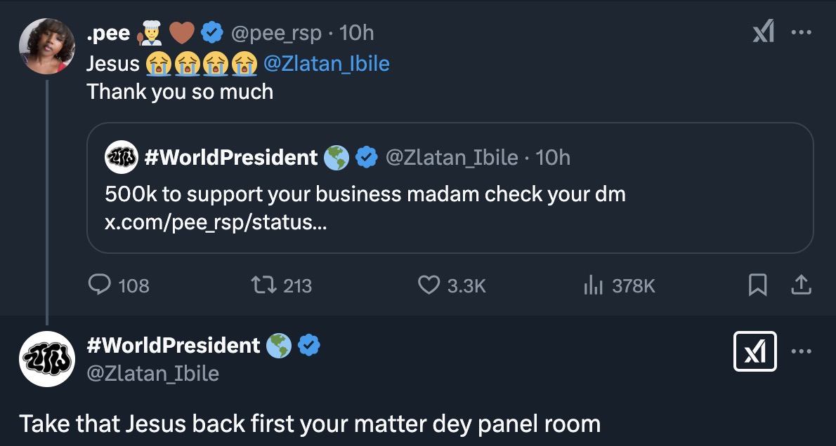This screenshot has width=836, height=446.
Task: Click Grok icon on .pee's tweet
Action: (x=763, y=32)
